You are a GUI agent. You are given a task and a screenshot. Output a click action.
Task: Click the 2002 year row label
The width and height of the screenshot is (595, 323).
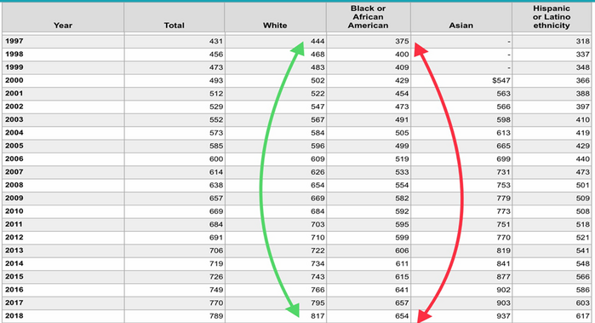[x=14, y=107]
